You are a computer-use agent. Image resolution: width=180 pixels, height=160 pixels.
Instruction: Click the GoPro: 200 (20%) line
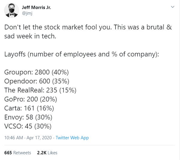coord(31,99)
